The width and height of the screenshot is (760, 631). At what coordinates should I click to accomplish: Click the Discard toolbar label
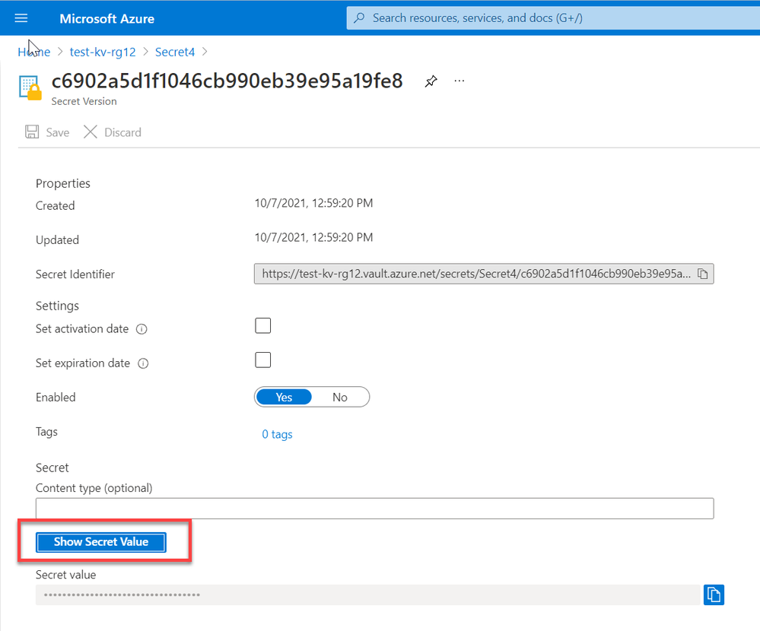122,132
